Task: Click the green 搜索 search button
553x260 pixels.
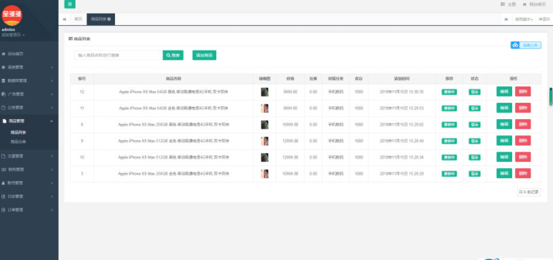Action: pos(173,55)
